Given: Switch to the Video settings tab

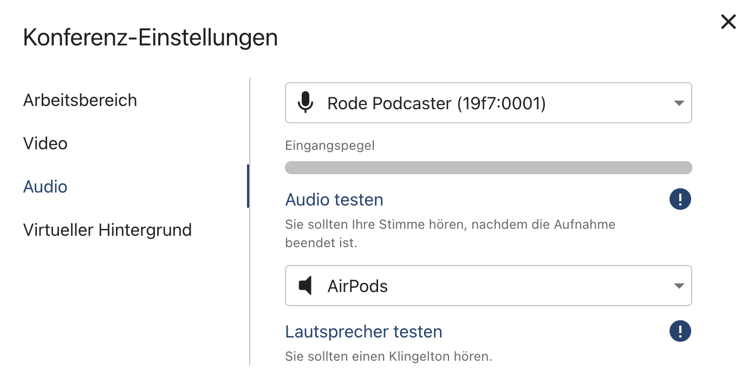Looking at the screenshot, I should 45,143.
